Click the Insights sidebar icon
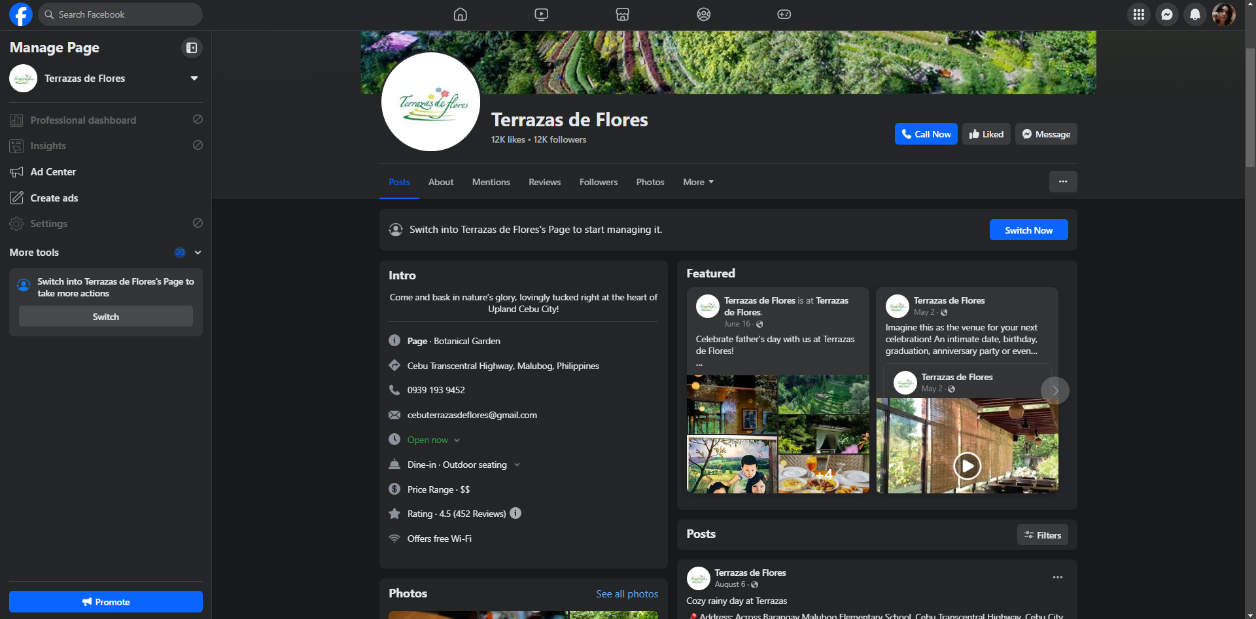This screenshot has width=1256, height=619. point(16,146)
